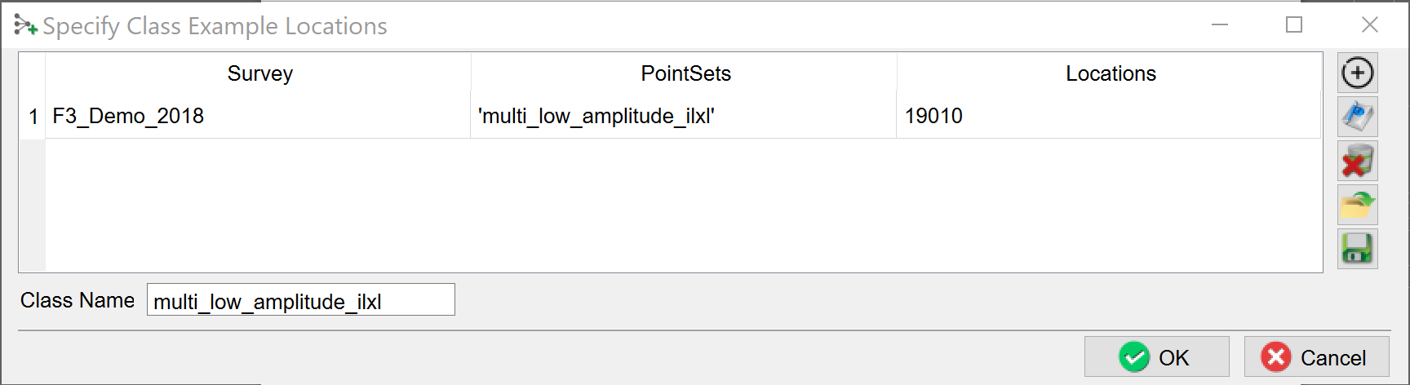Click the edit selected row icon
Viewport: 1410px width, 385px height.
coord(1358,117)
